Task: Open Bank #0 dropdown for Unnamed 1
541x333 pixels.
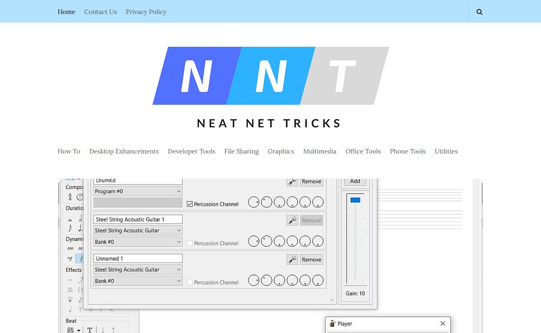Action: coord(138,281)
